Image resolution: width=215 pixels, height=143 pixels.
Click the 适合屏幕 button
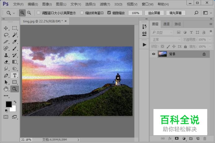coord(154,13)
